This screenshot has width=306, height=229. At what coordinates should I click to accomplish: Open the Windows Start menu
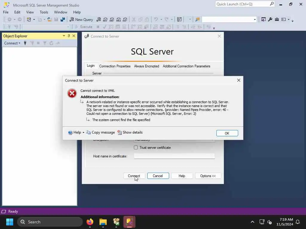[10, 222]
